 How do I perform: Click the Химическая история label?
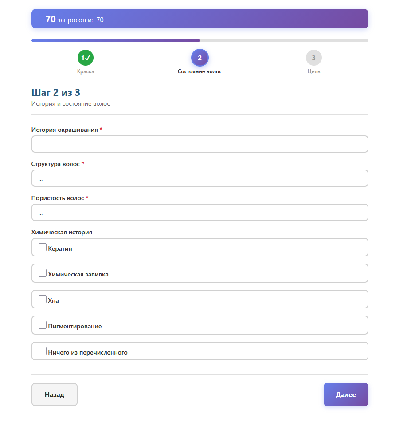(x=62, y=232)
